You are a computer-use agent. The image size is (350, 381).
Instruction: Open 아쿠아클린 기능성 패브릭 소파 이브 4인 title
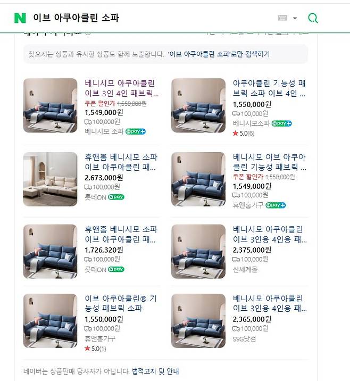(x=269, y=88)
